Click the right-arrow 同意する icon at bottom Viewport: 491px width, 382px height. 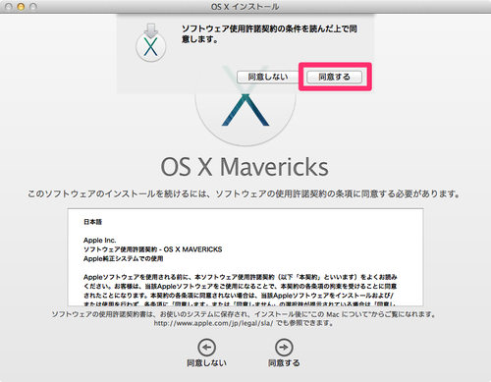click(284, 348)
